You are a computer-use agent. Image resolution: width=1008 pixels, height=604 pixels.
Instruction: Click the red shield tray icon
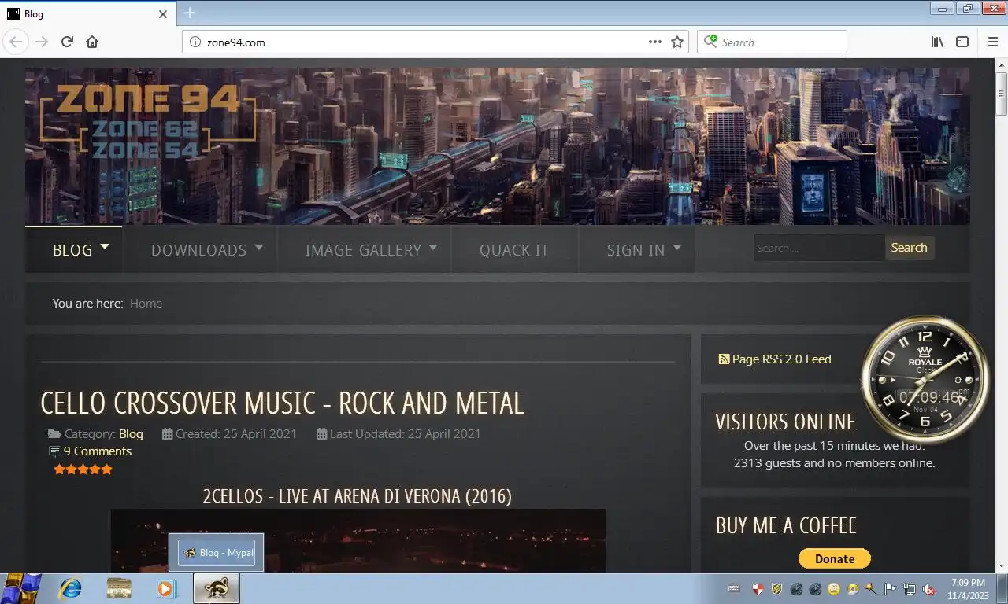point(758,588)
